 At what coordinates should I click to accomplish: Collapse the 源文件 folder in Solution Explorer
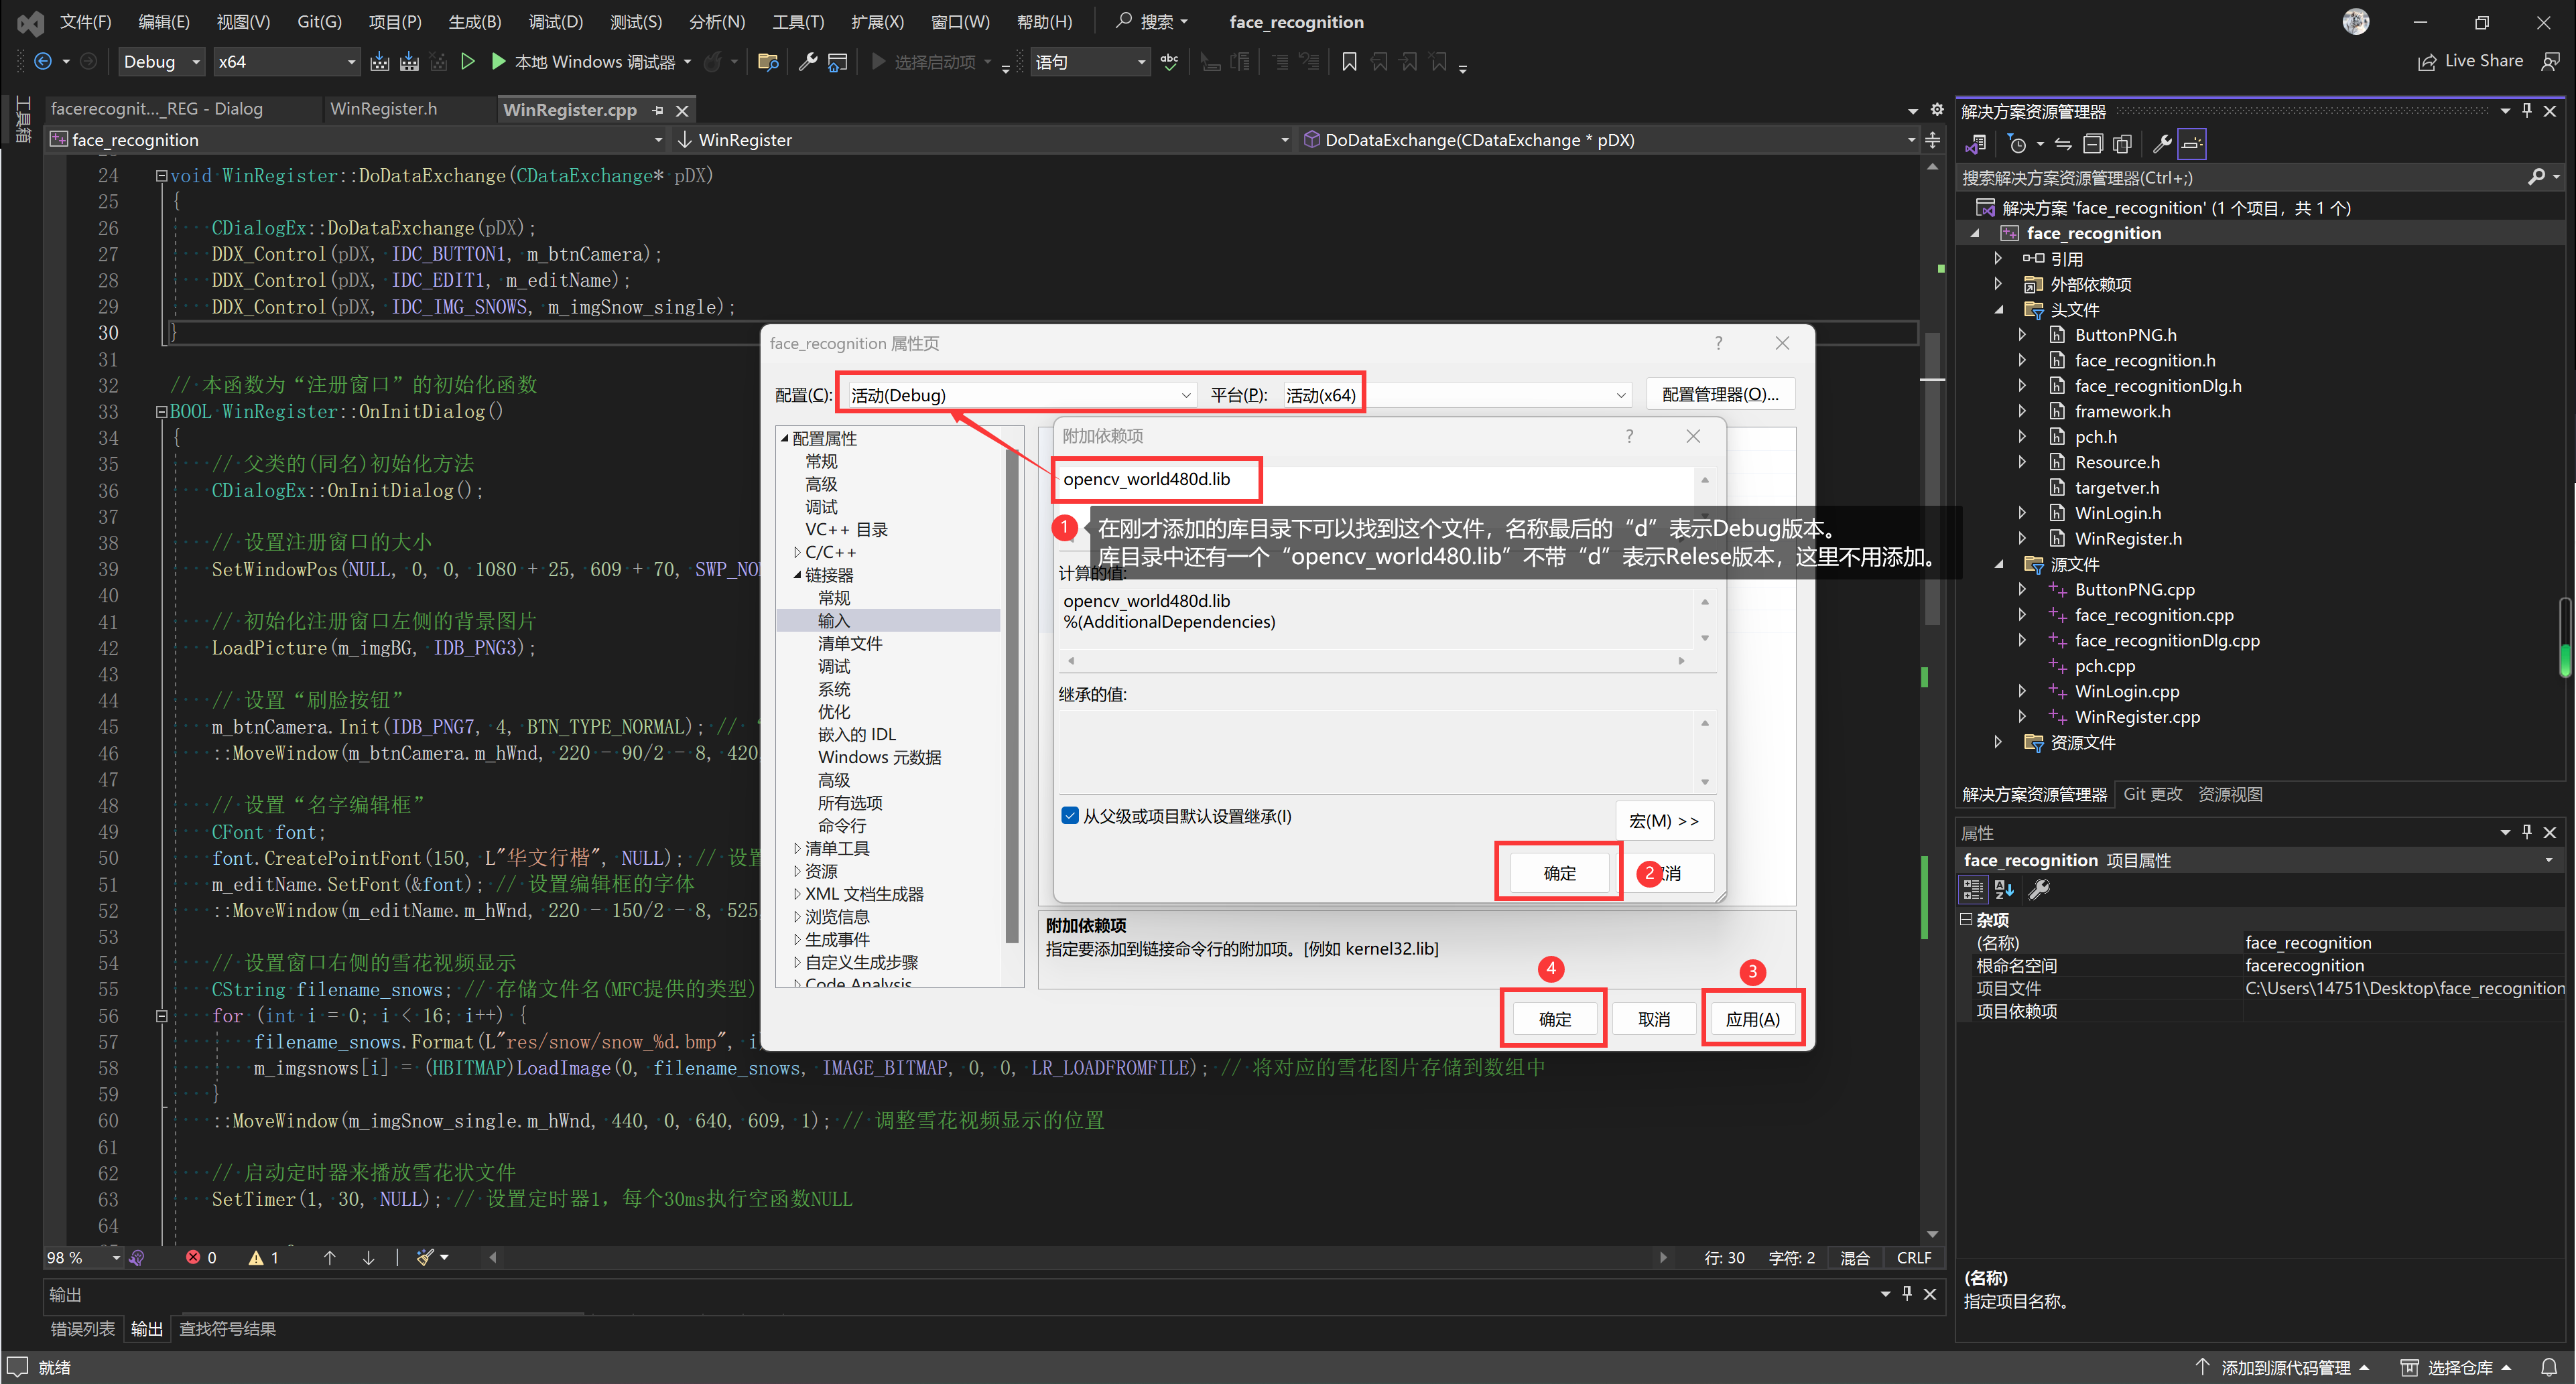(1999, 565)
